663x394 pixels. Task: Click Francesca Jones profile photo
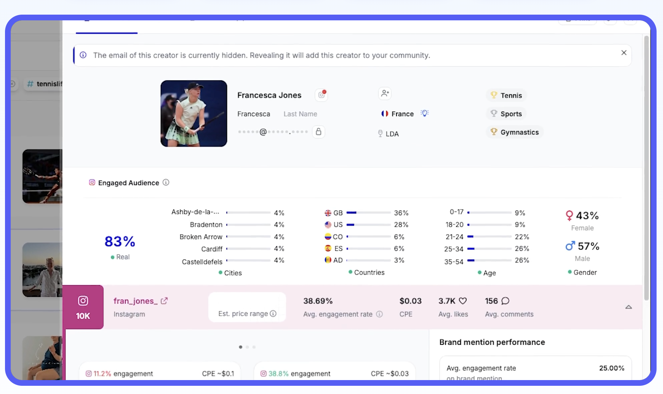[194, 113]
